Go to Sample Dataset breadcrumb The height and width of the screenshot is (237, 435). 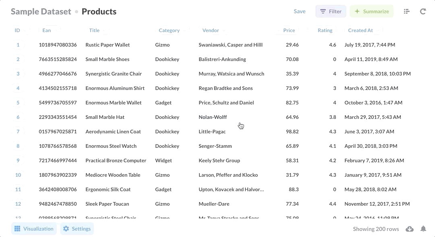[x=41, y=12]
